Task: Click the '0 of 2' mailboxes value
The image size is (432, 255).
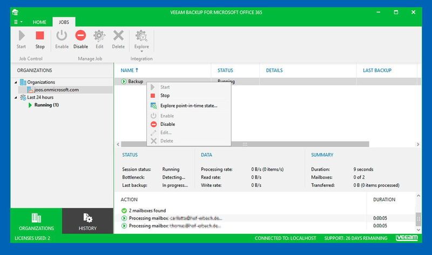Action: [359, 177]
